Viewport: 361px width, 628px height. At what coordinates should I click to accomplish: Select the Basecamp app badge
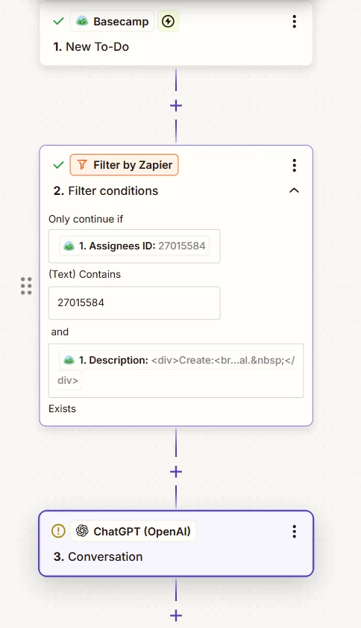pyautogui.click(x=112, y=21)
